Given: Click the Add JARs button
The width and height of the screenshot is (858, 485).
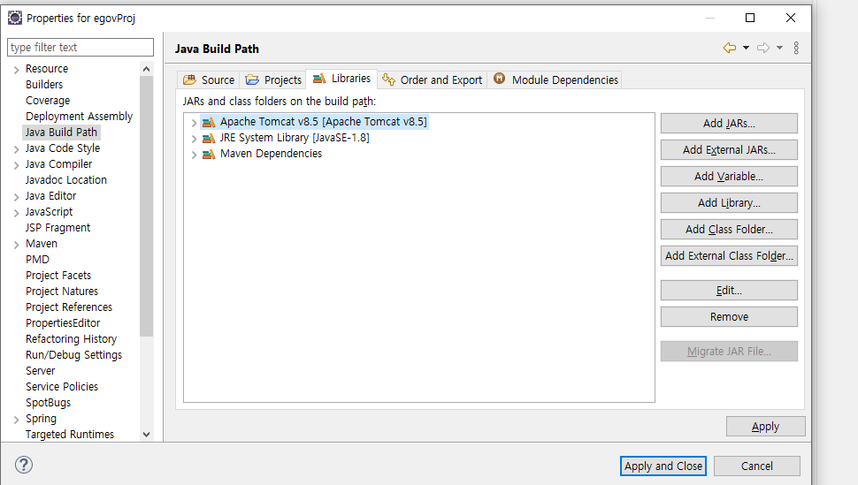Looking at the screenshot, I should (729, 124).
